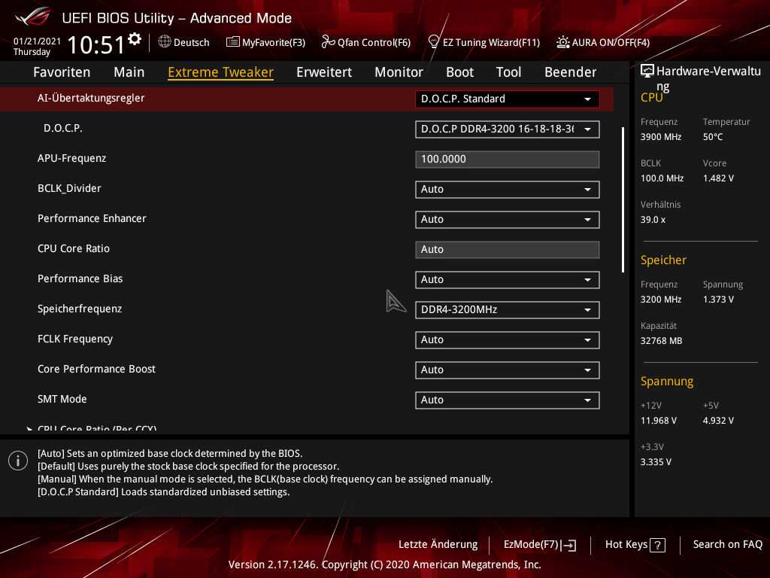
Task: Select the Performance Bias label
Action: (x=80, y=278)
